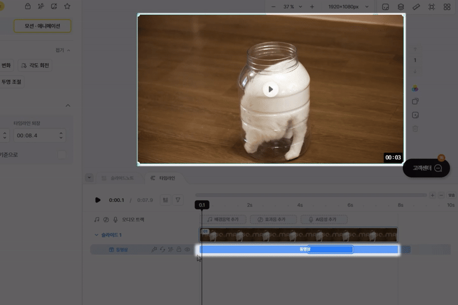Switch to the 슬라이드노트 tab
This screenshot has height=305, width=458.
point(118,178)
